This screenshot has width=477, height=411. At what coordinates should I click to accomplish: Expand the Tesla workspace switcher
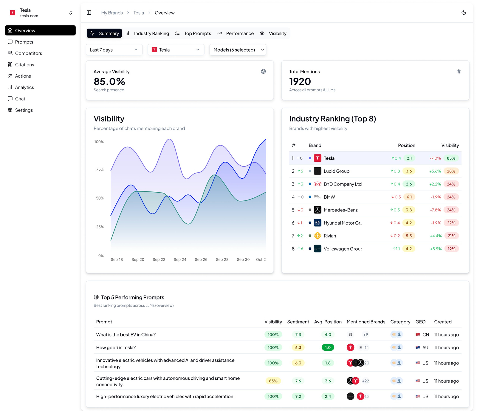pyautogui.click(x=70, y=13)
